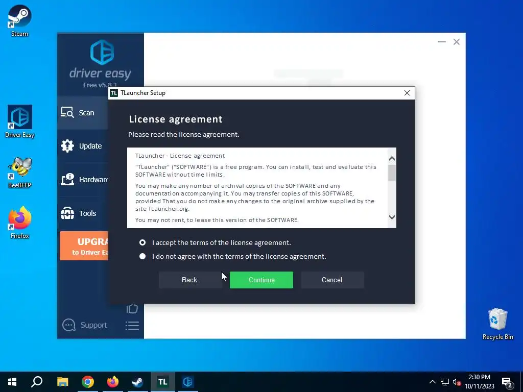This screenshot has height=392, width=523.
Task: Open Google Chrome from the taskbar
Action: click(x=88, y=382)
